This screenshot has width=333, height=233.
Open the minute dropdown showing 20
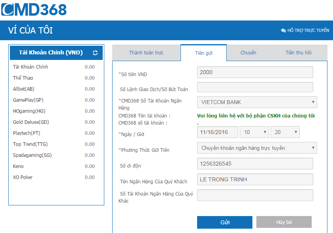285,132
